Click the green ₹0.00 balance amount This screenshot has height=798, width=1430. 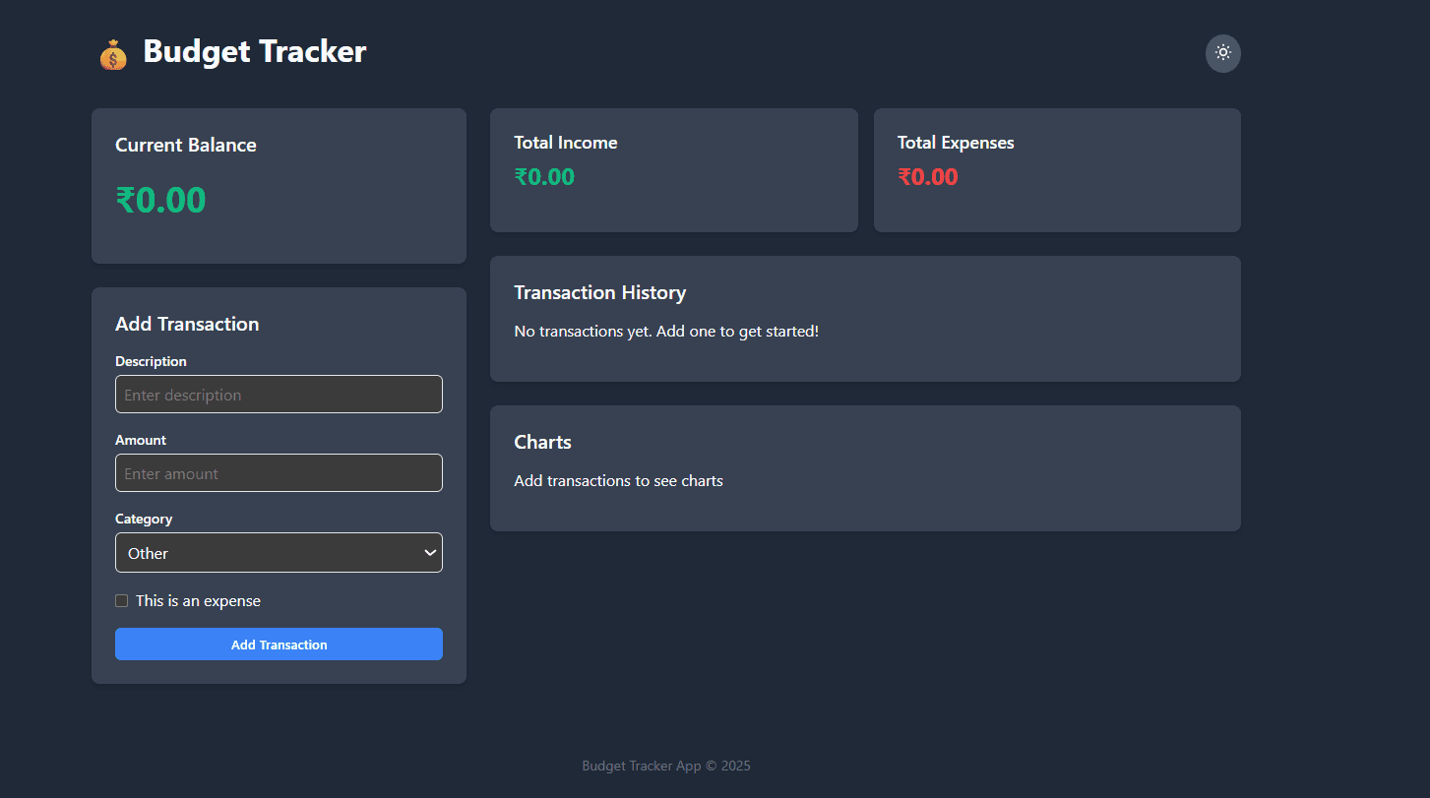[x=160, y=200]
